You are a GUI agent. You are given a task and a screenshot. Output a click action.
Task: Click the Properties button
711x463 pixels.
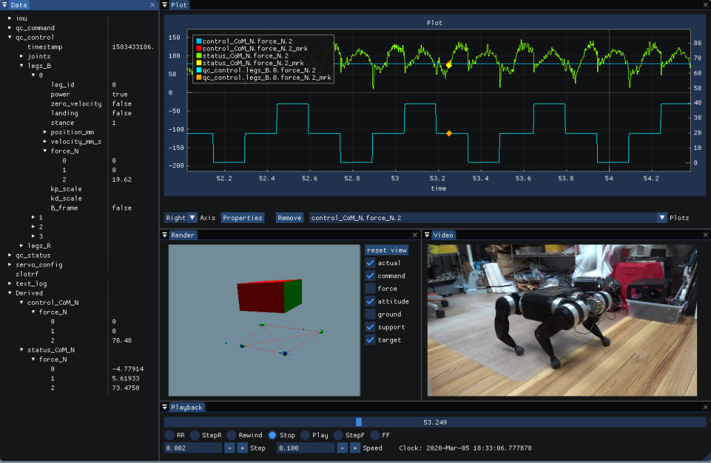pos(242,218)
